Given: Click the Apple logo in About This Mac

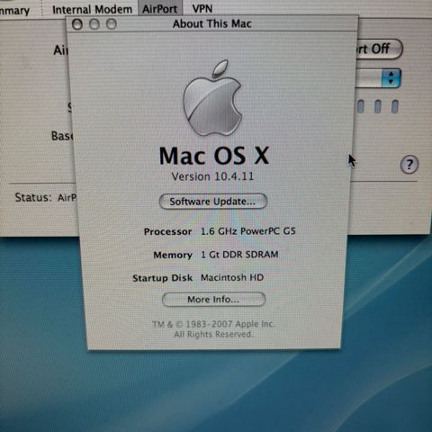Looking at the screenshot, I should coord(212,98).
